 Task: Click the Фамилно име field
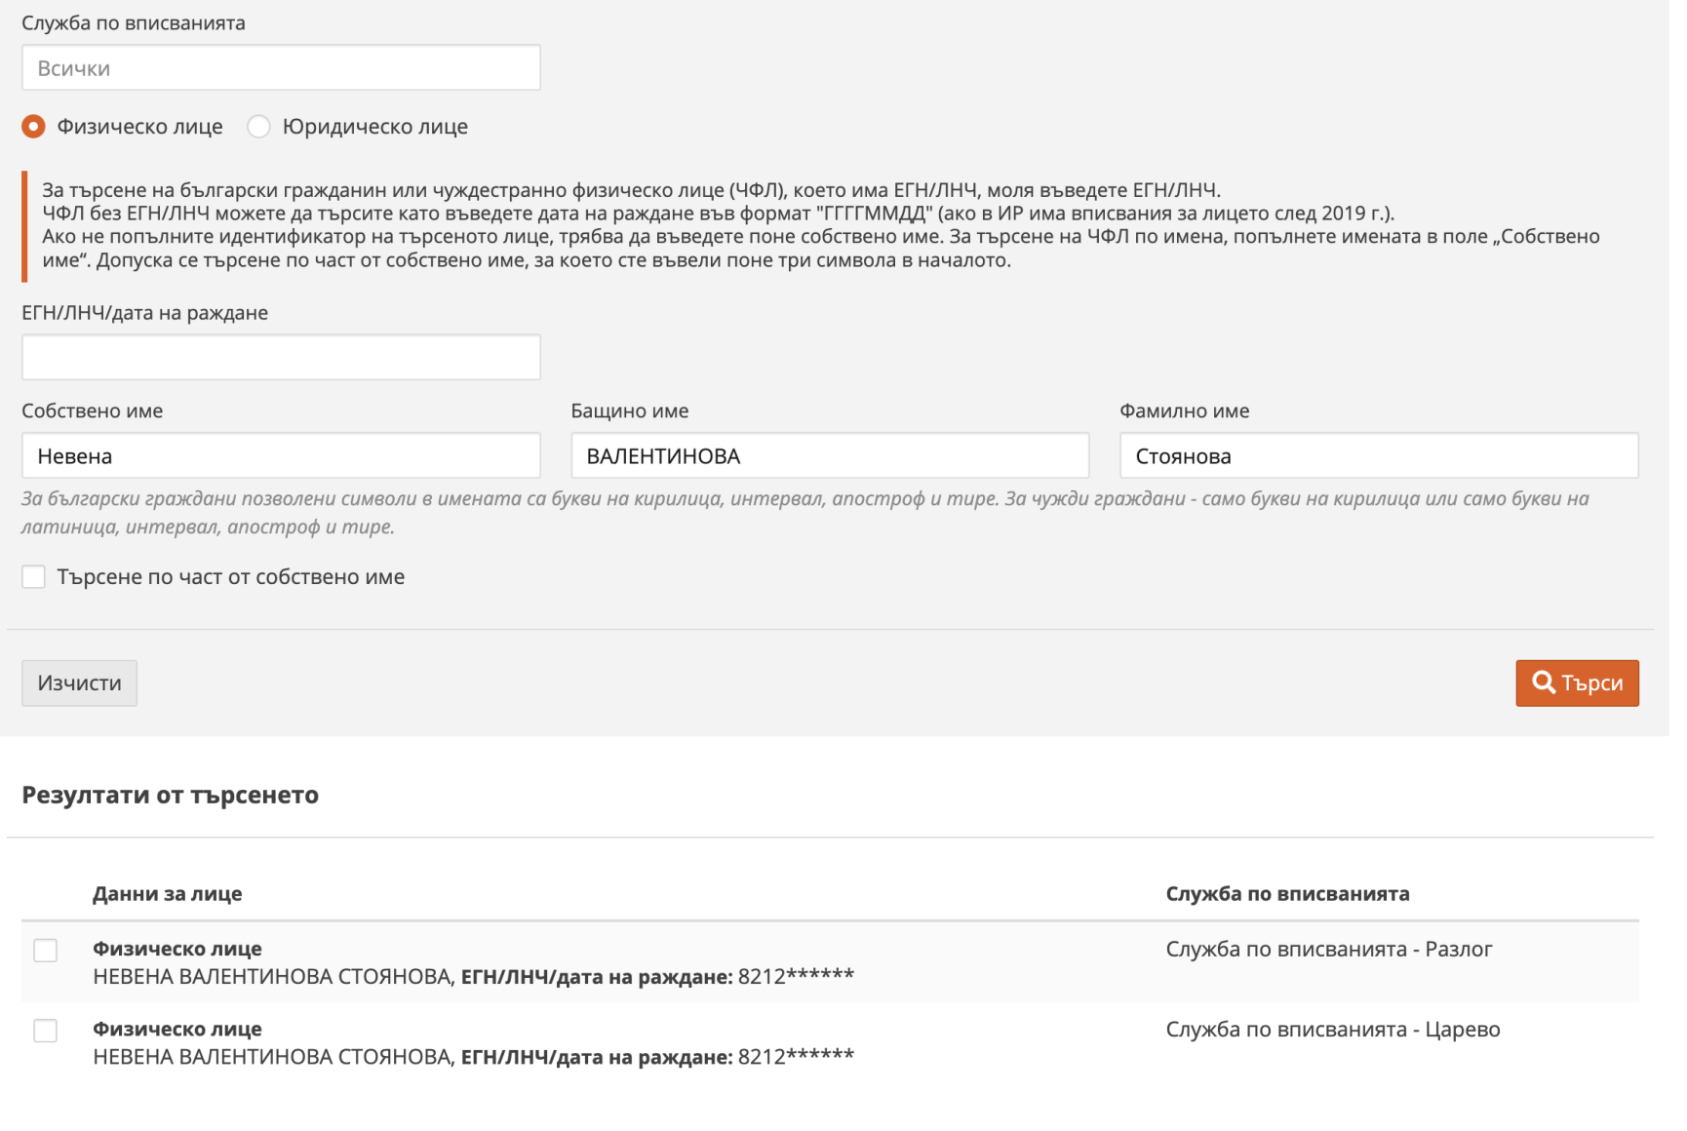click(1379, 455)
